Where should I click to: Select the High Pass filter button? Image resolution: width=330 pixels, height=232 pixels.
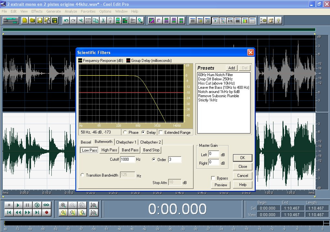coord(109,150)
